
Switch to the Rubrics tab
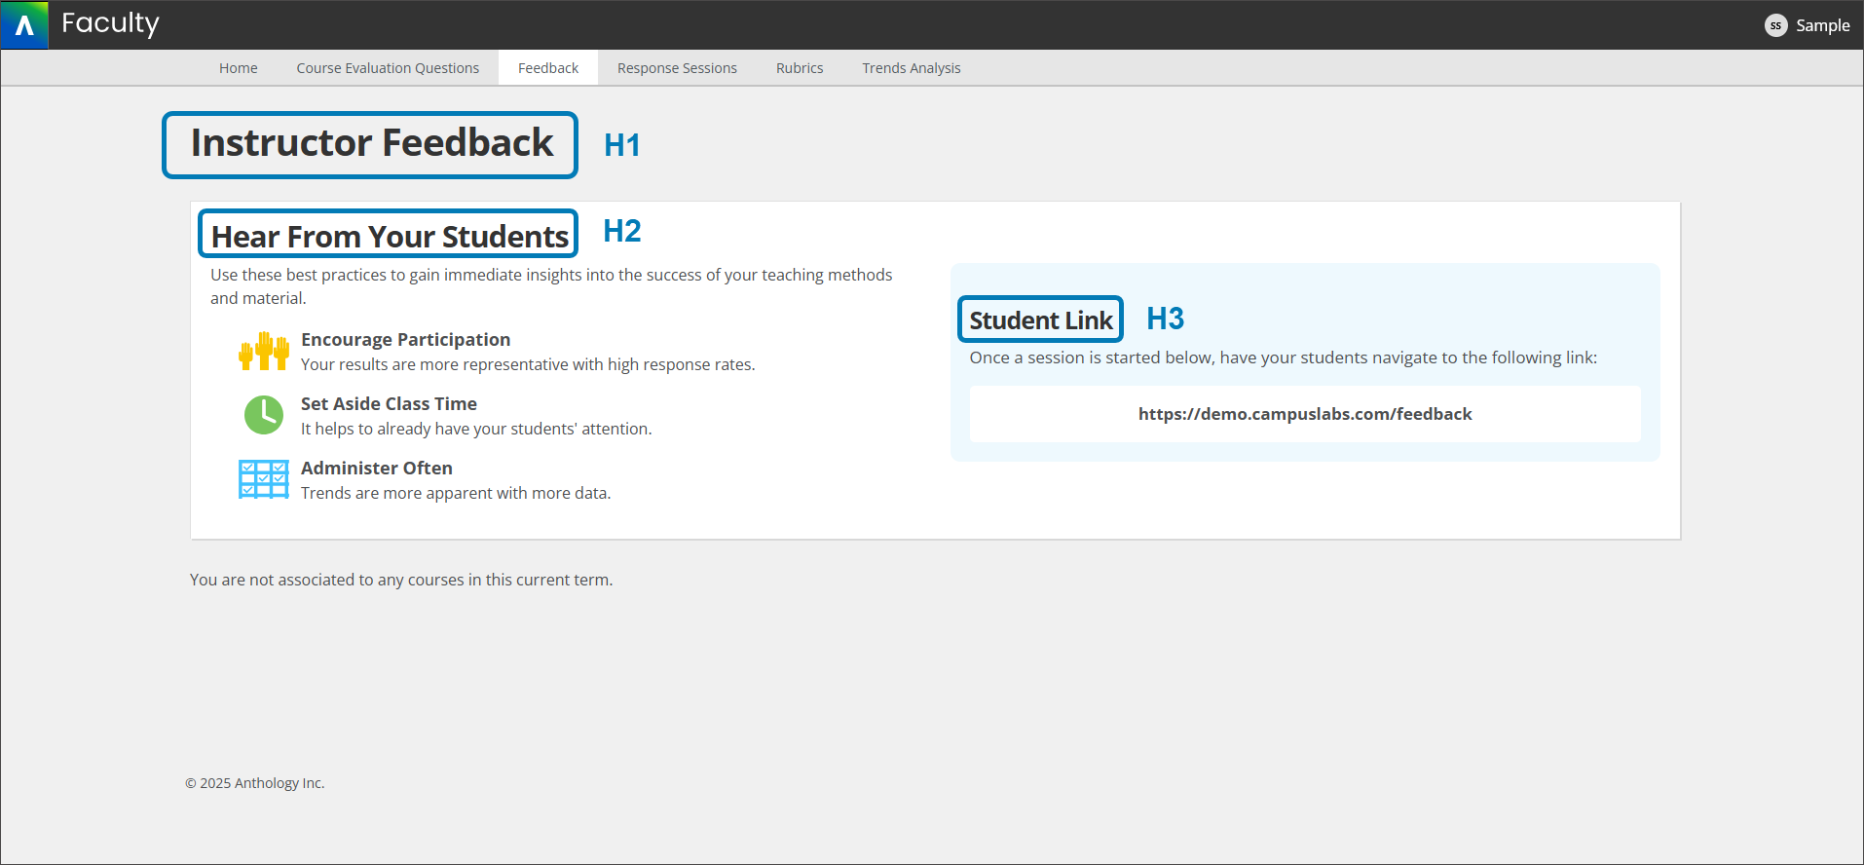(800, 68)
